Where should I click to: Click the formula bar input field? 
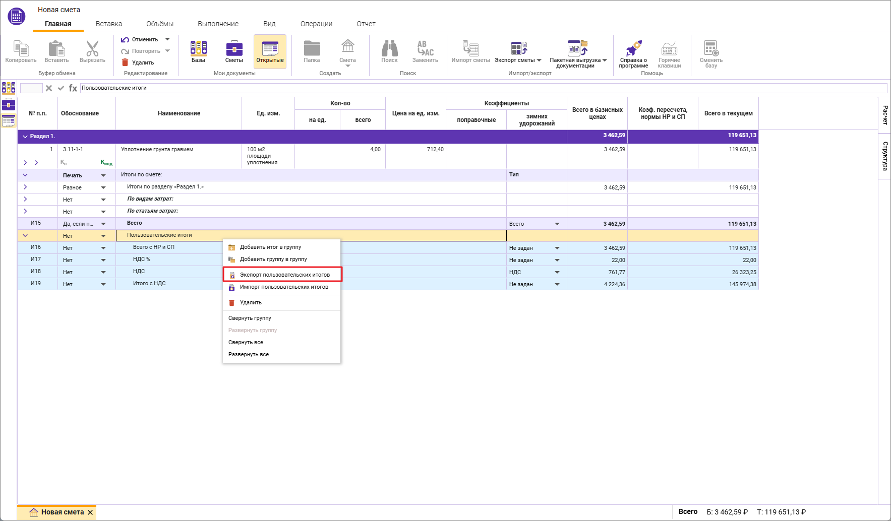click(x=454, y=88)
